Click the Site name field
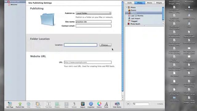Viewport: 197px width, 111px height. coord(94,22)
